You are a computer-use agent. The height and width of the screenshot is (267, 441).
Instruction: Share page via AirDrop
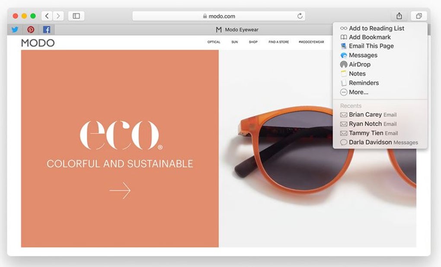point(380,64)
